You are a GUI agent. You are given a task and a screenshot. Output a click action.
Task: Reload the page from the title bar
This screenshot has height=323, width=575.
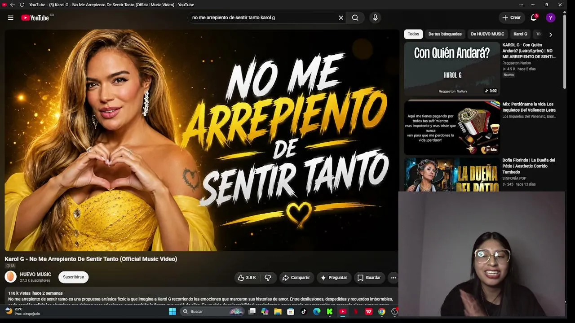point(22,4)
